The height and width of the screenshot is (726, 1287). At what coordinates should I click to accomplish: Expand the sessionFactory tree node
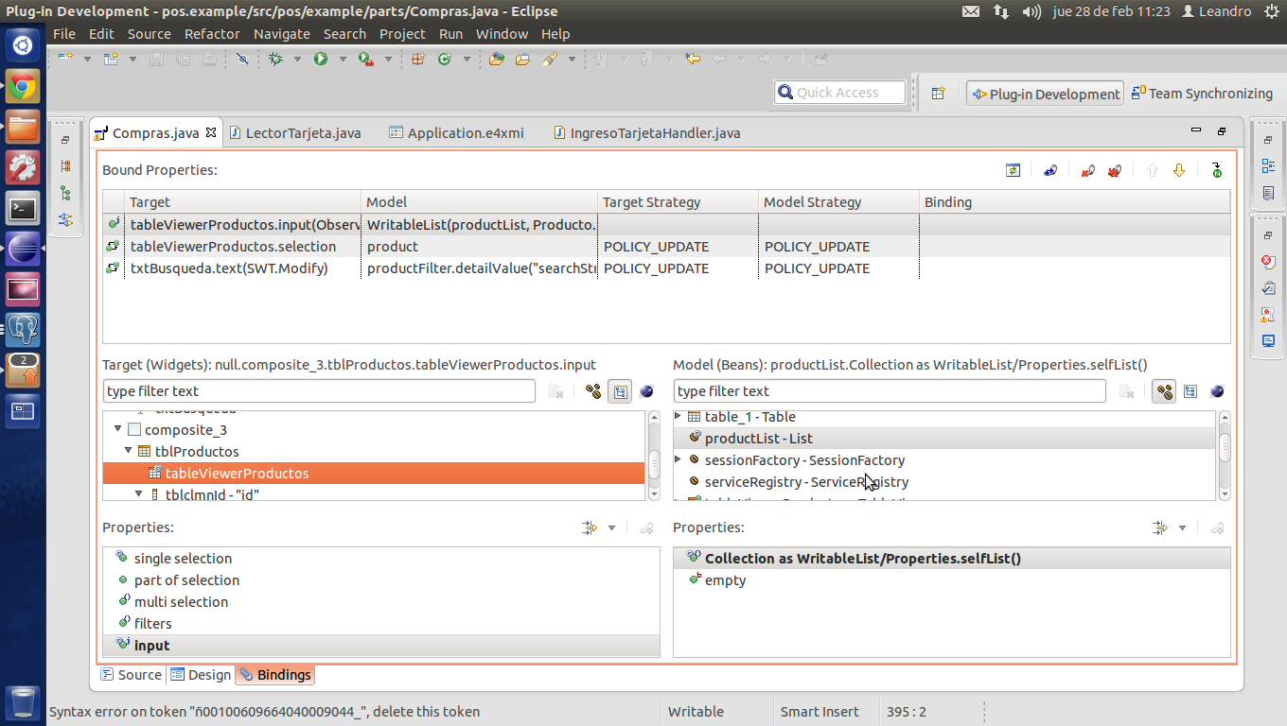(x=678, y=460)
